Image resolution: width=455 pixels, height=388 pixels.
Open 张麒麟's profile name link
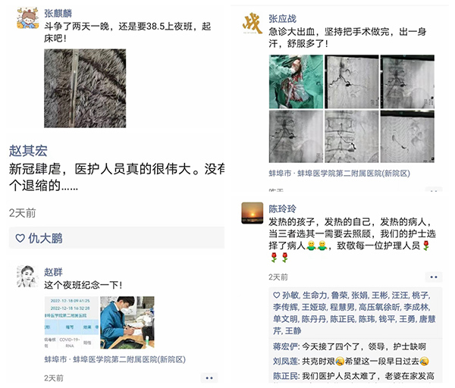pyautogui.click(x=58, y=14)
